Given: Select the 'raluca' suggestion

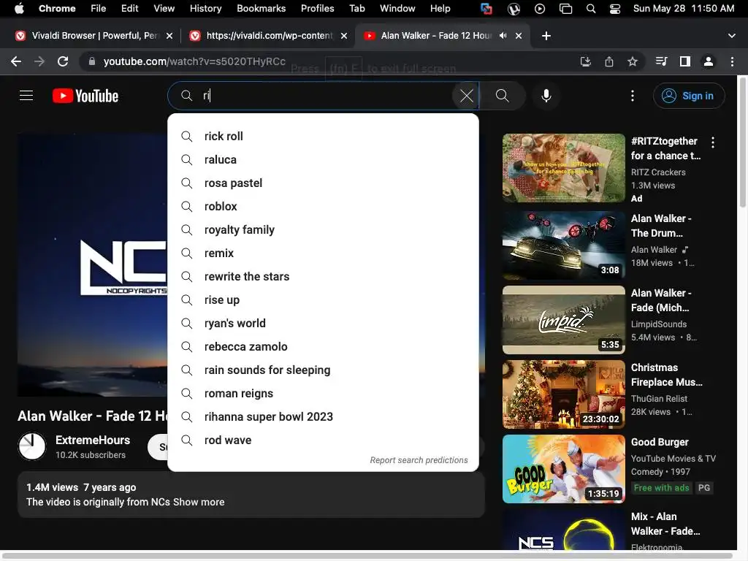Looking at the screenshot, I should point(323,160).
